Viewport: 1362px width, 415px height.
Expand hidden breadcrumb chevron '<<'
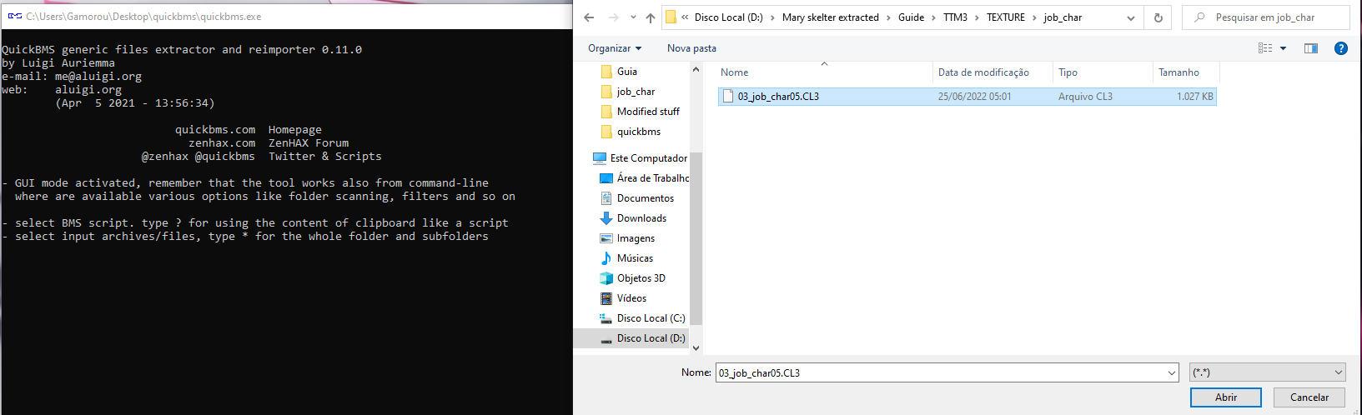(685, 17)
